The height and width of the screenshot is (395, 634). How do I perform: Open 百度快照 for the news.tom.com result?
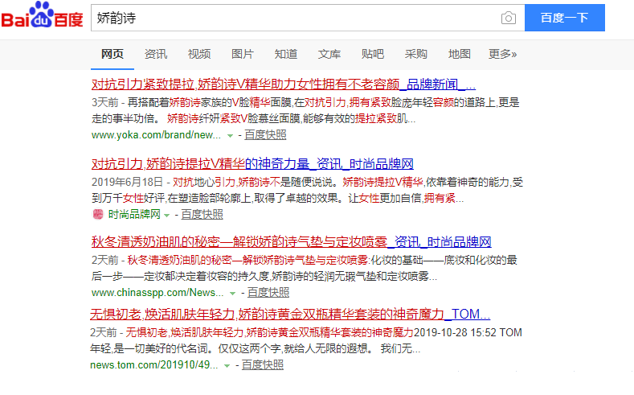[263, 364]
